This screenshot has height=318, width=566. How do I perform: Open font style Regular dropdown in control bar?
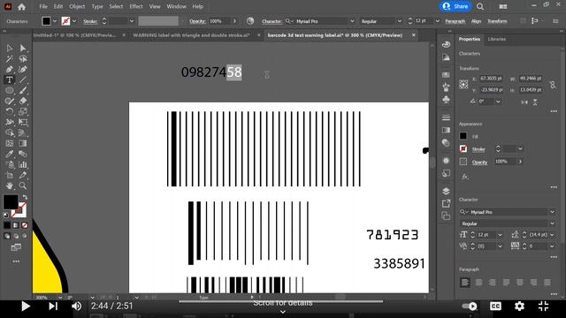click(399, 21)
